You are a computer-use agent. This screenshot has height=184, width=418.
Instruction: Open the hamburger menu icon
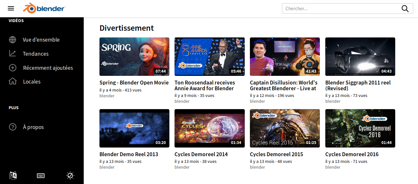(11, 9)
